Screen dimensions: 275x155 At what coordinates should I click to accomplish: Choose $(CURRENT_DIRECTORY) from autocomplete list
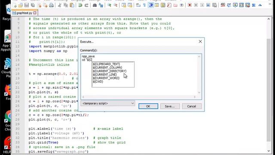tap(110, 71)
